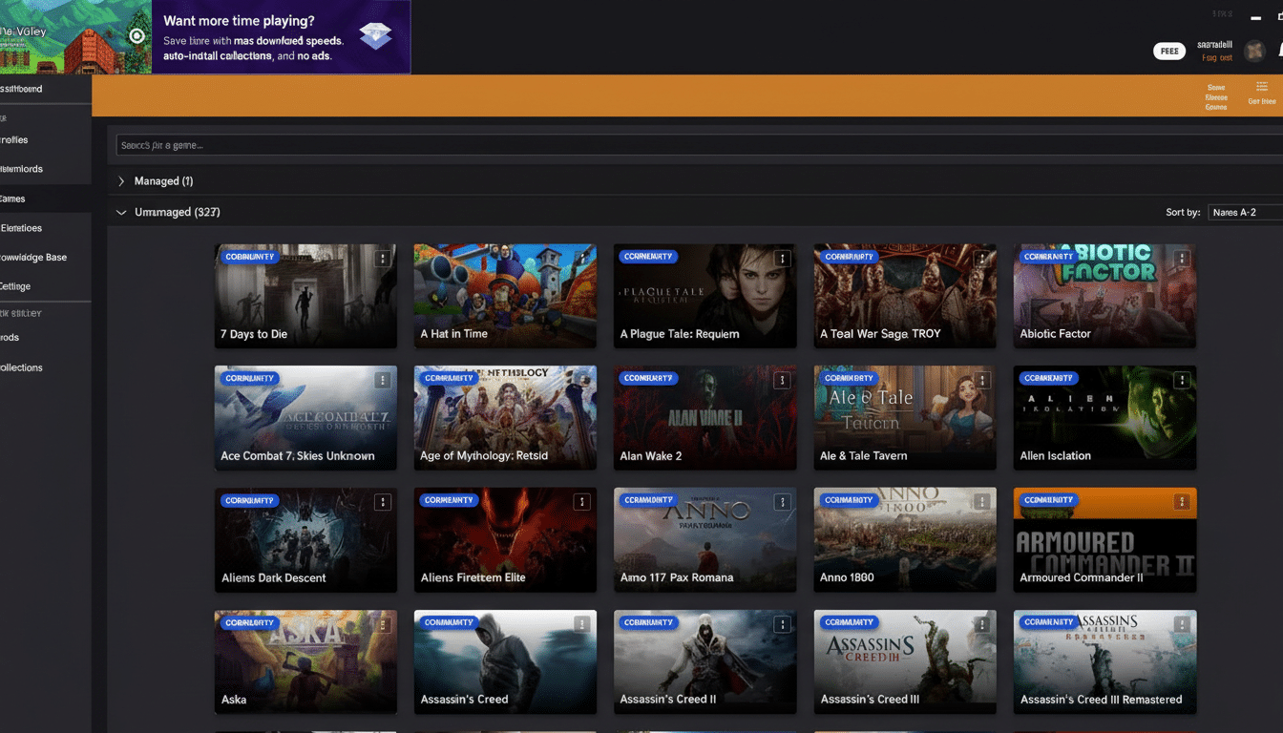This screenshot has height=733, width=1283.
Task: Open the options menu on 7 Days to Die
Action: point(383,258)
